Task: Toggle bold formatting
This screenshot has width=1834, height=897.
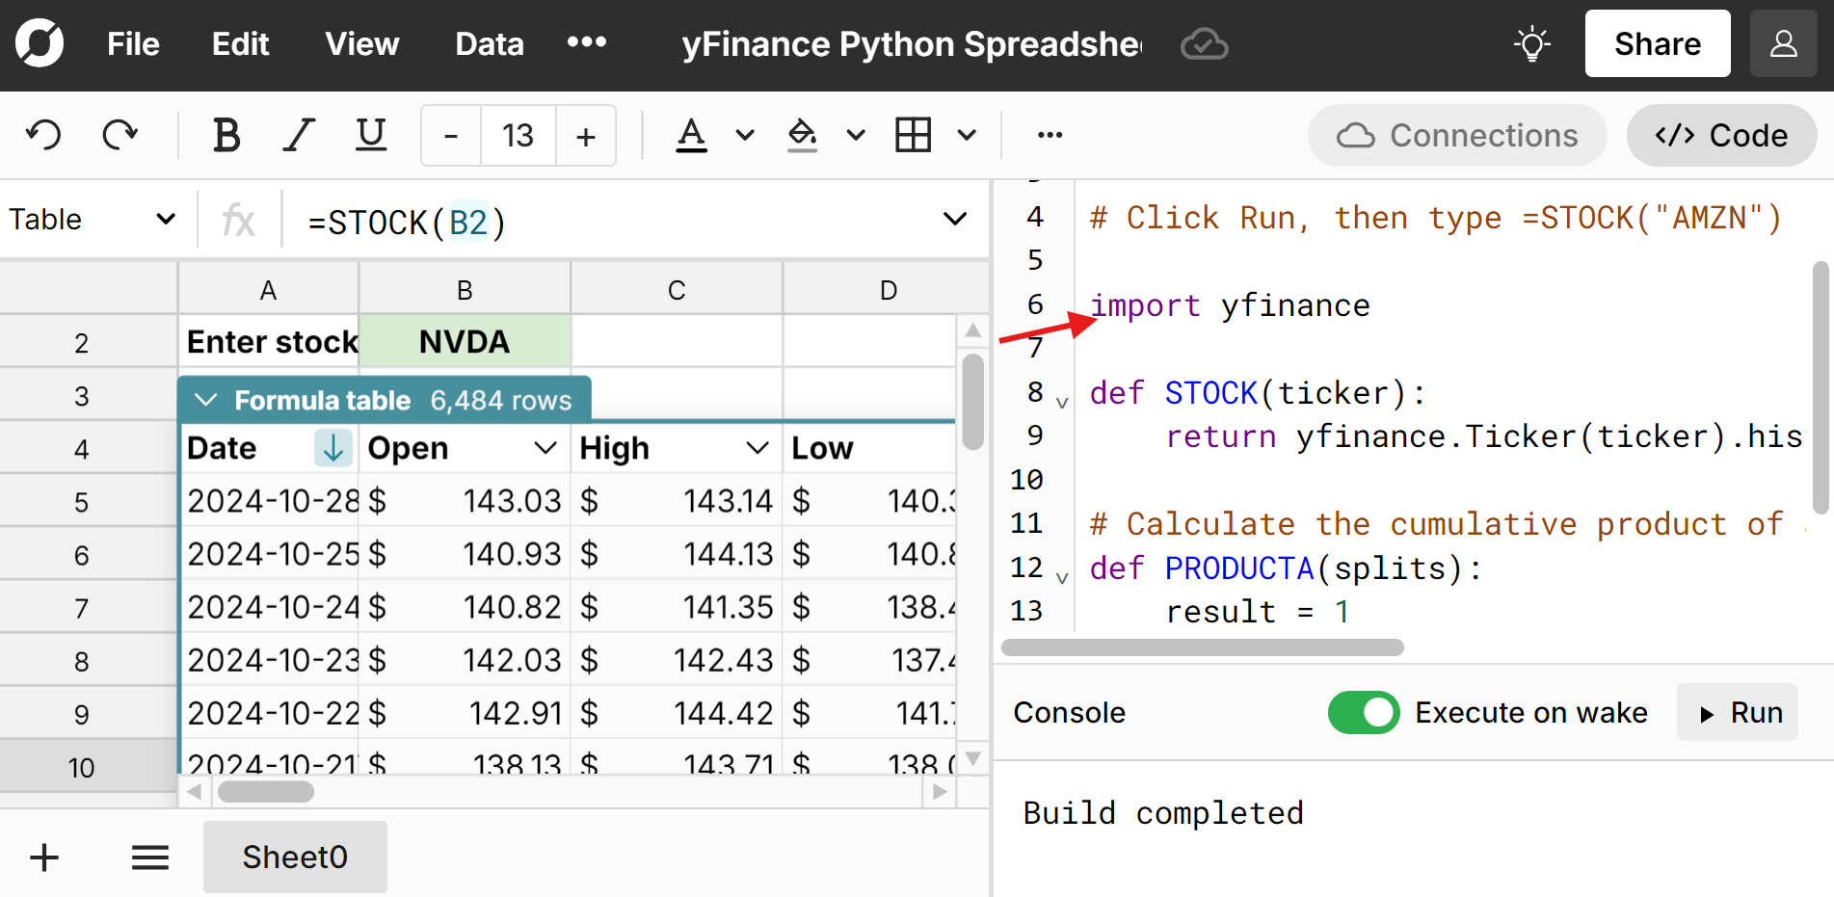Action: click(x=226, y=135)
